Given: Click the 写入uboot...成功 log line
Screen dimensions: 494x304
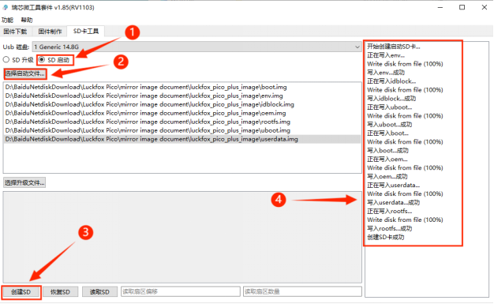Looking at the screenshot, I should 389,125.
